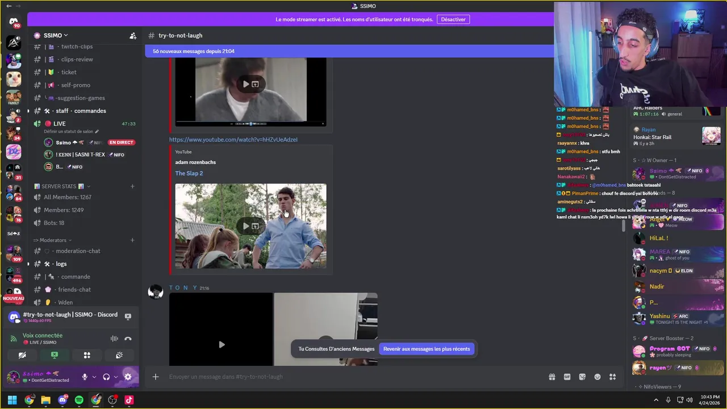Click the edit pencil beside Définir un statut de salon
The width and height of the screenshot is (727, 409).
tap(97, 131)
